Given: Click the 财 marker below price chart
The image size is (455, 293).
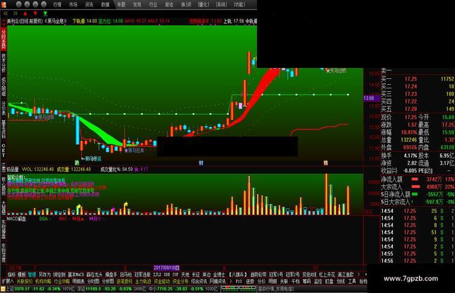Looking at the screenshot, I should [201, 163].
